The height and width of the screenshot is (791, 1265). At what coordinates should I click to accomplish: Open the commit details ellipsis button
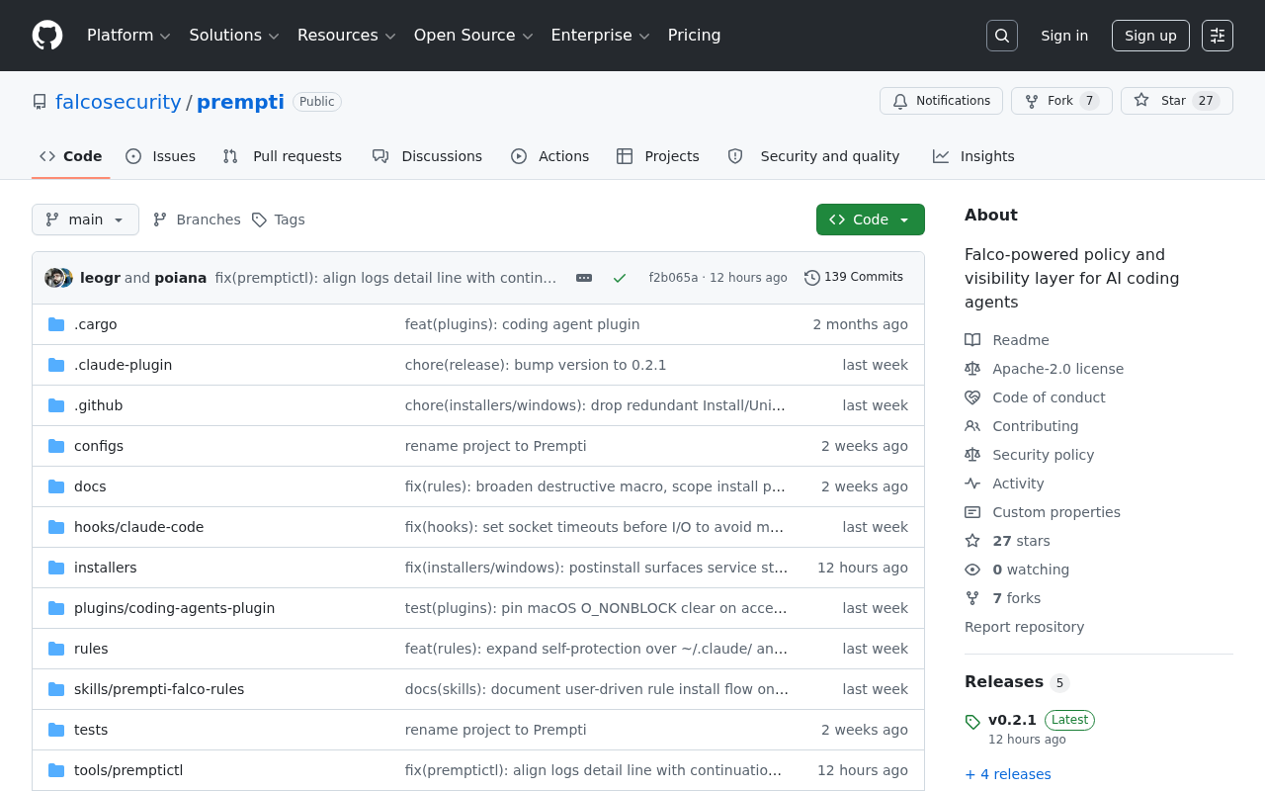[x=584, y=278]
